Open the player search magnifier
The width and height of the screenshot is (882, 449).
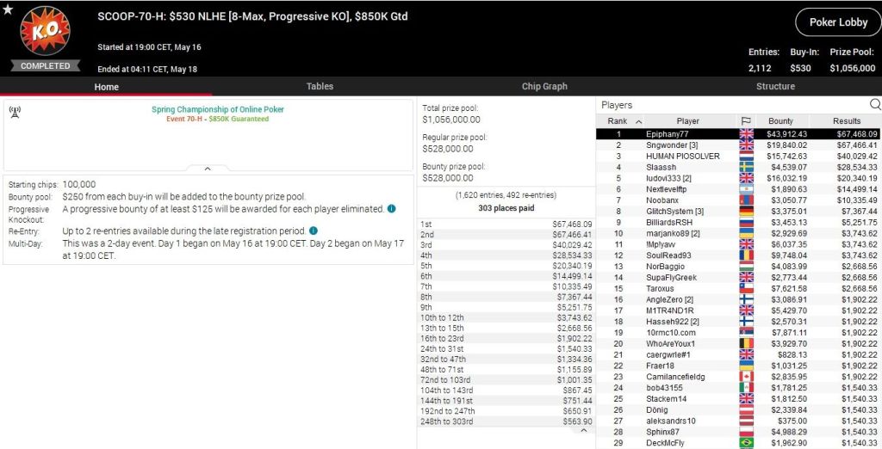874,105
